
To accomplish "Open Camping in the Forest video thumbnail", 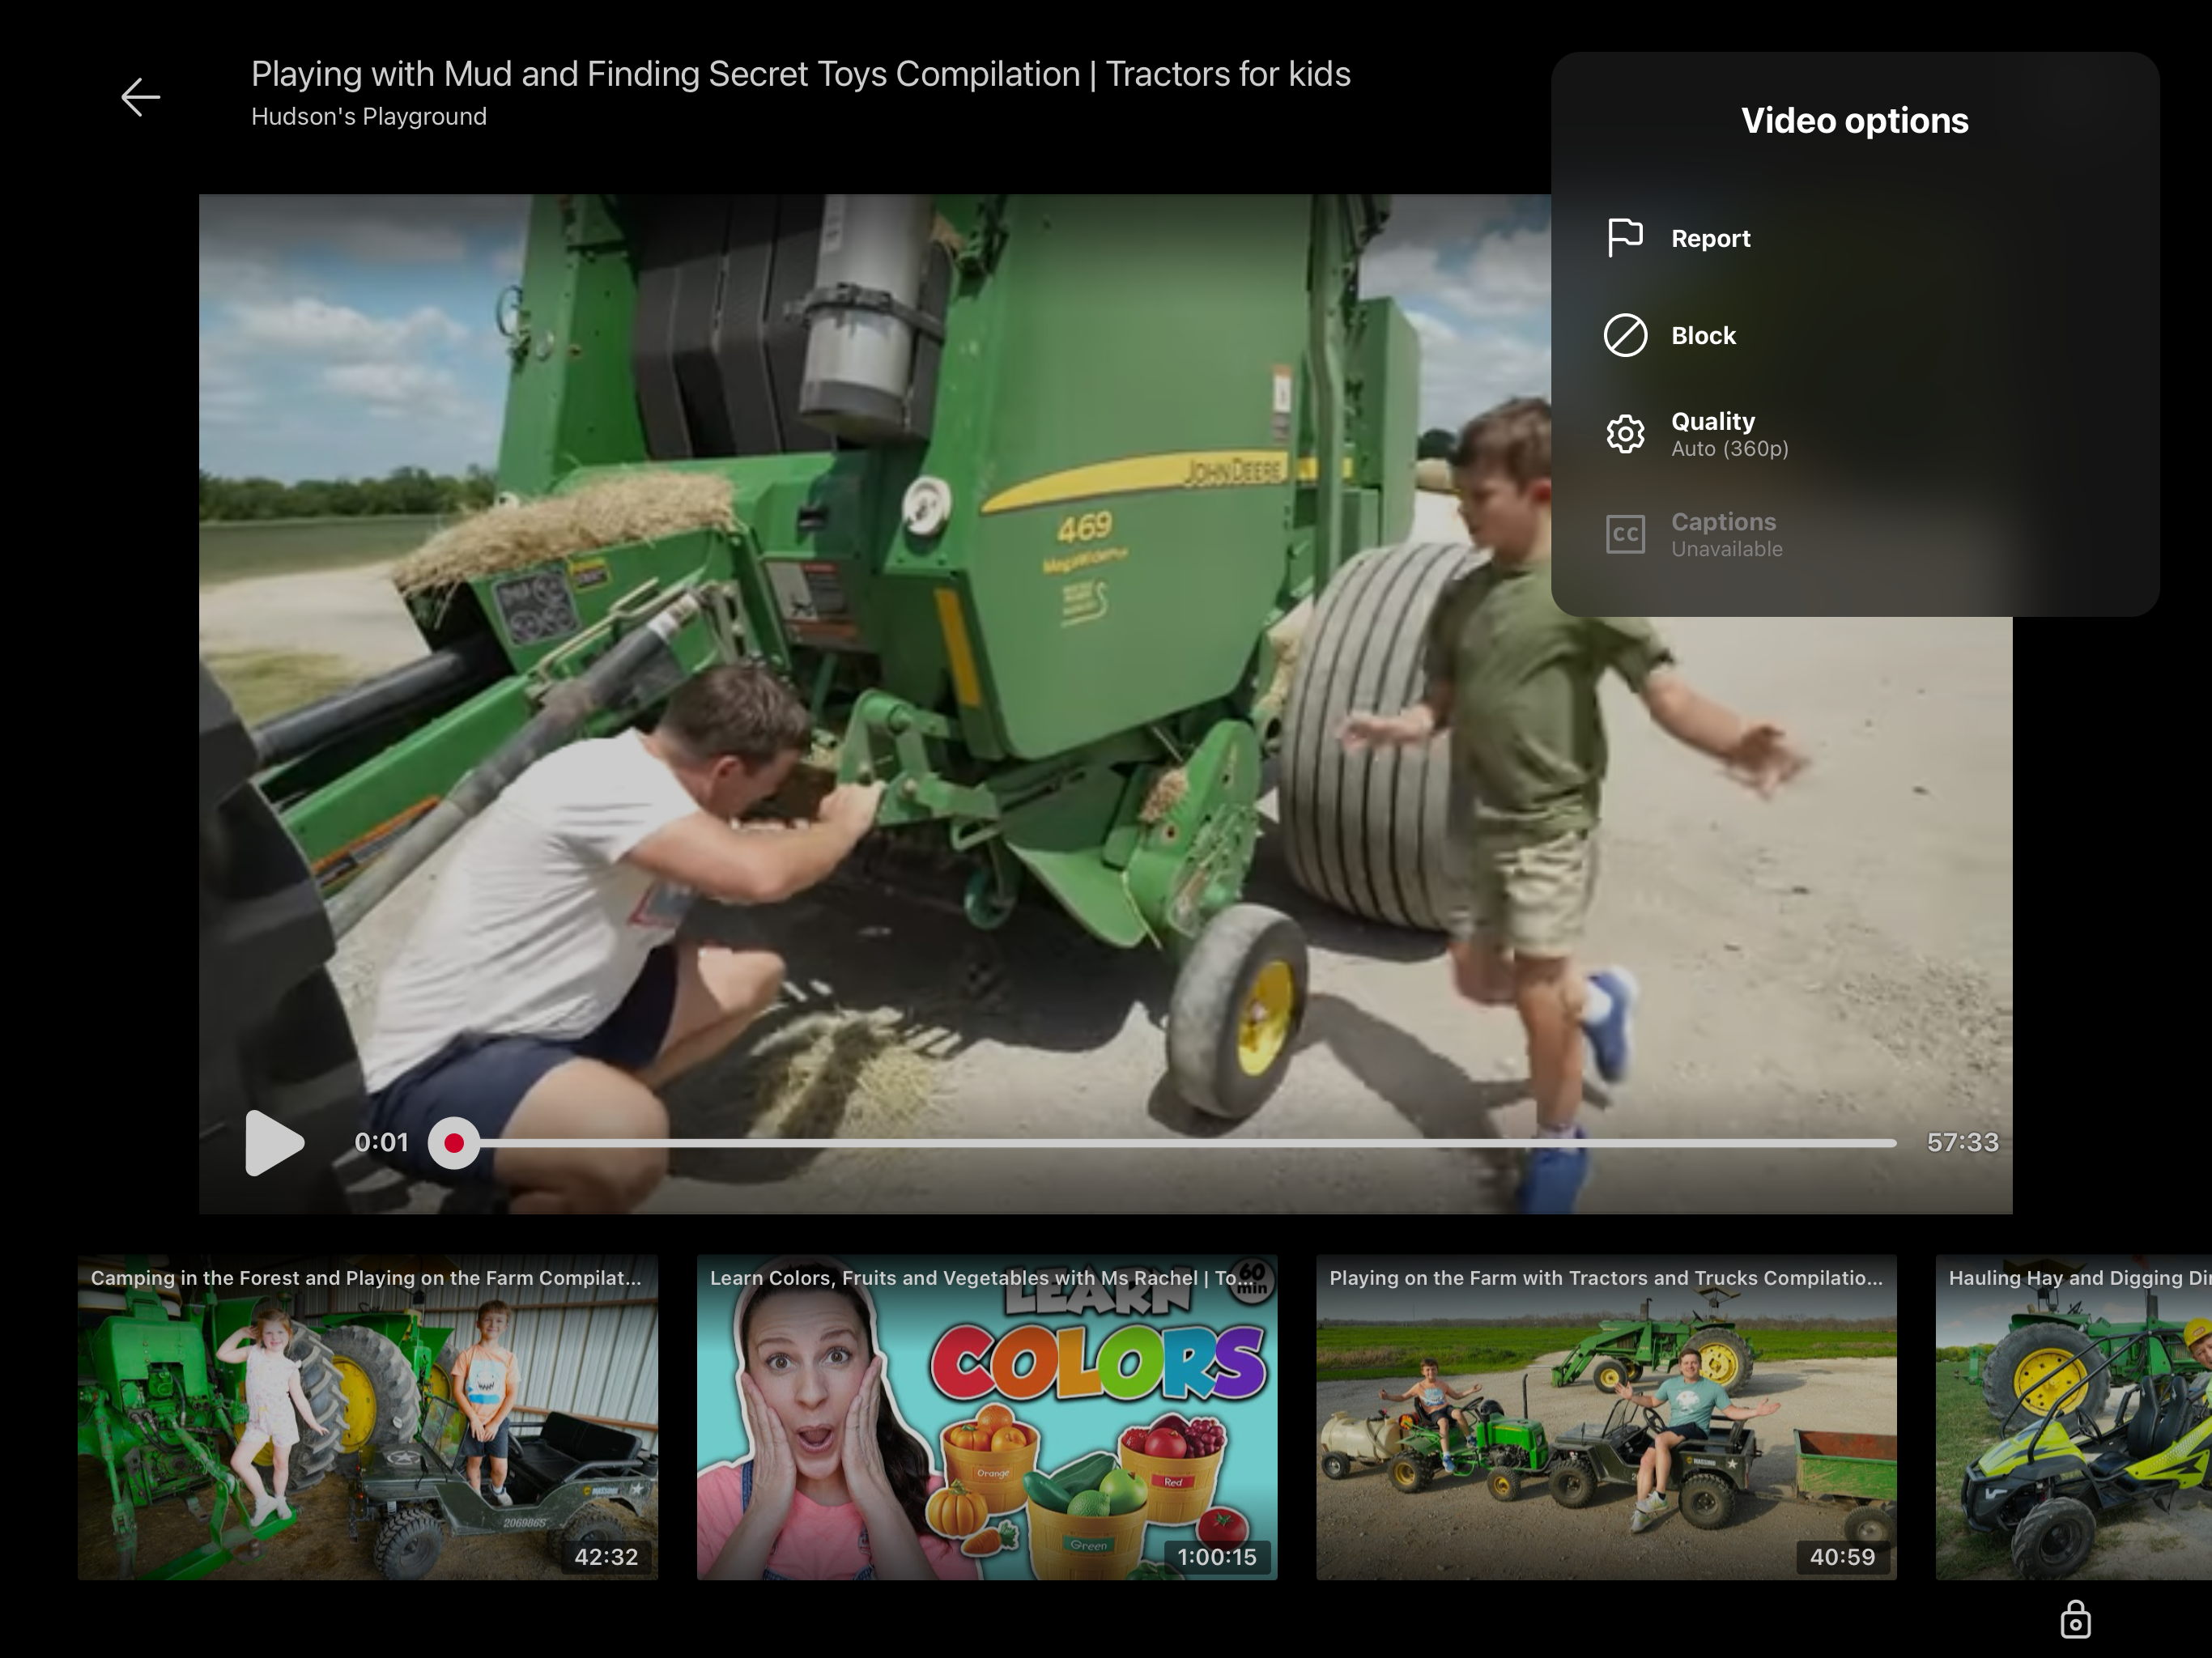I will (x=368, y=1418).
